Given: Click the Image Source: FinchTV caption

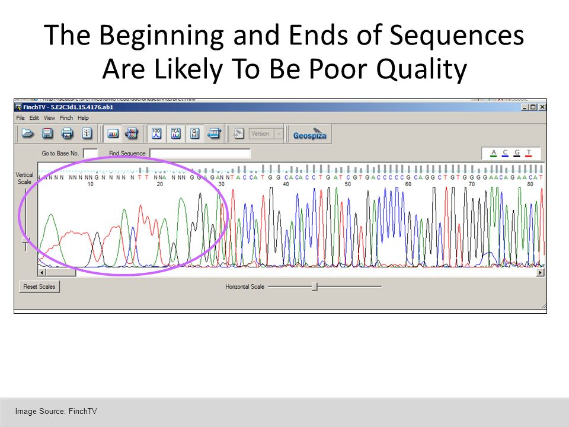Looking at the screenshot, I should click(x=56, y=411).
